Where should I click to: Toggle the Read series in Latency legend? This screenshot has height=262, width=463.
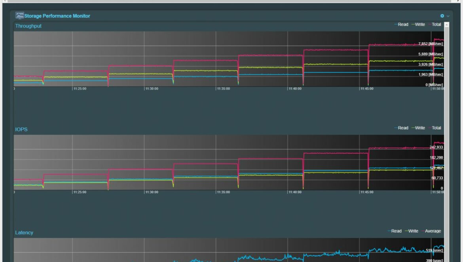click(x=395, y=231)
